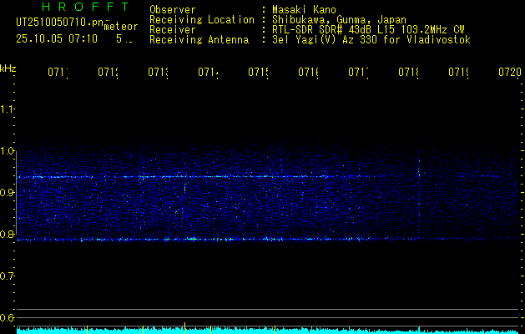Select the RTL-SDR SDR# 43dB receiver details
Screen dimensions: 525x334
368,30
